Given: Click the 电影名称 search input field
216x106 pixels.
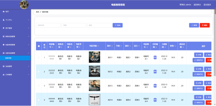Looking at the screenshot, I should tap(48, 25).
